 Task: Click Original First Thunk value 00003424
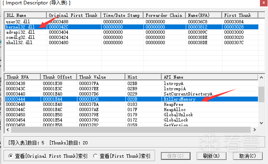click(58, 37)
